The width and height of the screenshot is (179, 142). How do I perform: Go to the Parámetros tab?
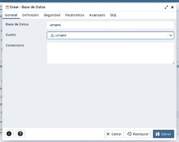tap(75, 15)
